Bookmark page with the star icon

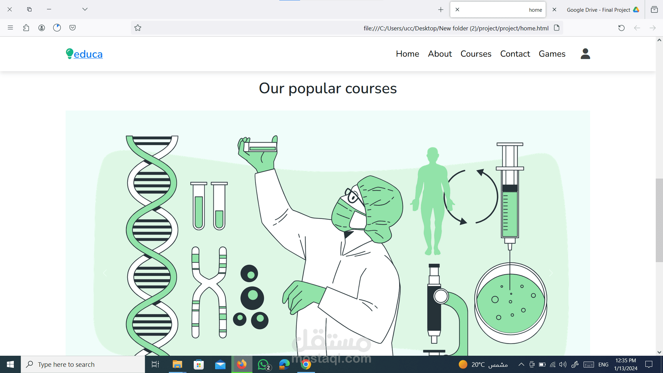coord(138,28)
